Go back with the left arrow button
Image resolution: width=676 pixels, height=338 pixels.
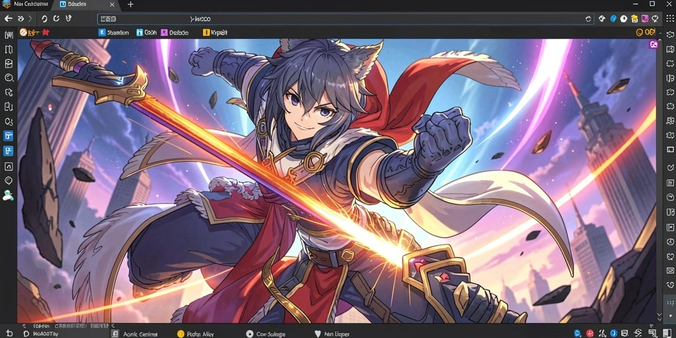(8, 18)
